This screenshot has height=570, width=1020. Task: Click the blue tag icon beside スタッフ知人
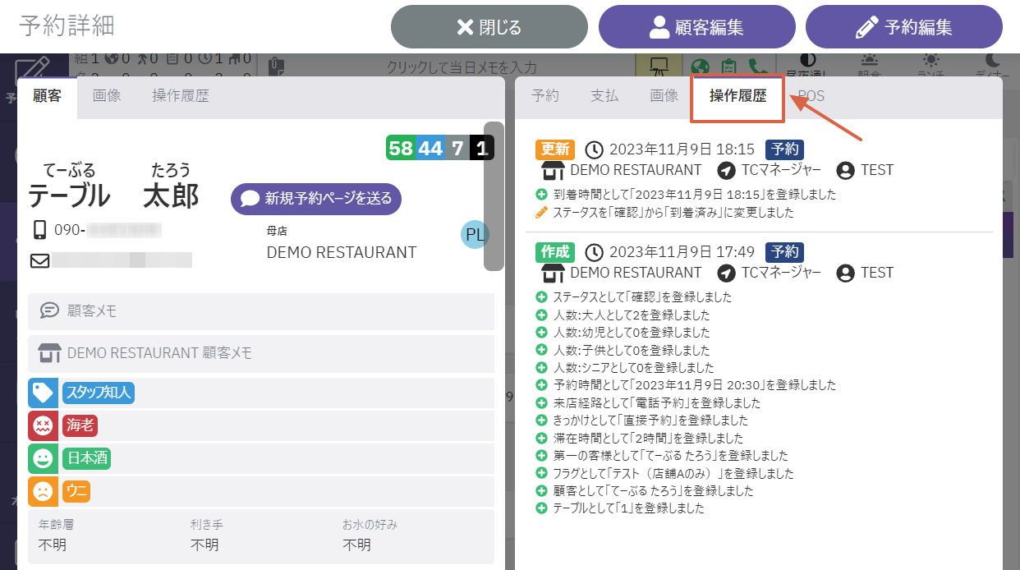[x=43, y=393]
